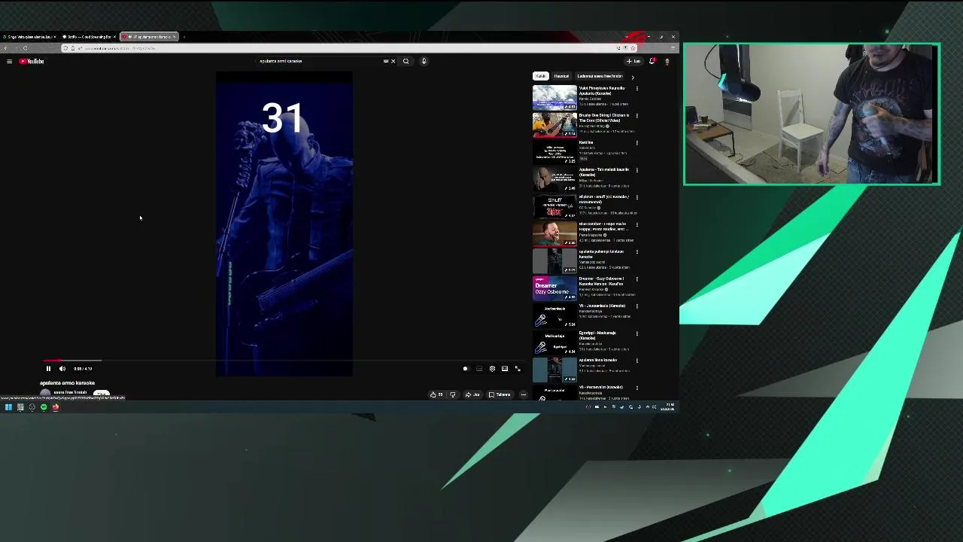This screenshot has width=963, height=542.
Task: Like the video with thumbs up
Action: tap(436, 394)
